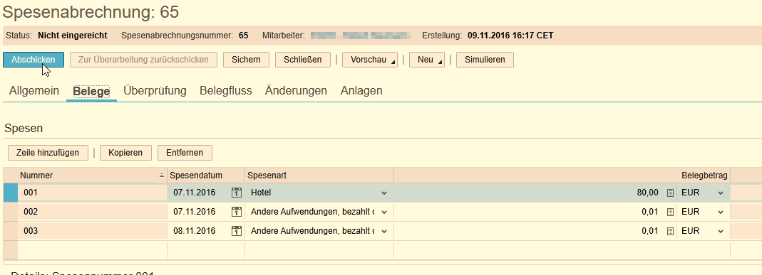Go to the Belegfluss tab
762x275 pixels.
(x=226, y=90)
